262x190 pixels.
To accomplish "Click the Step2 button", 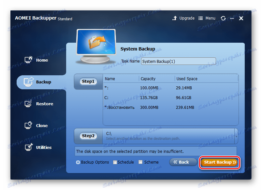I will [x=88, y=136].
